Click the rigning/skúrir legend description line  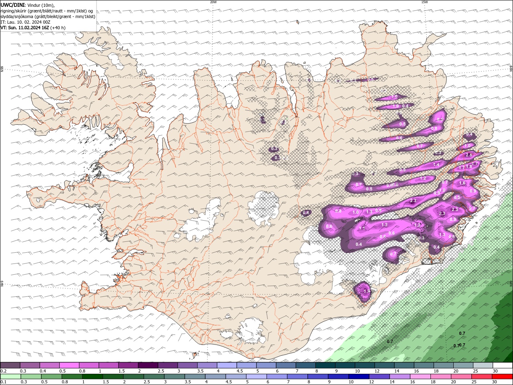[46, 11]
